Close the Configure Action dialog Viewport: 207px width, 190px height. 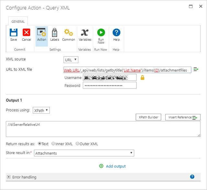click(201, 6)
